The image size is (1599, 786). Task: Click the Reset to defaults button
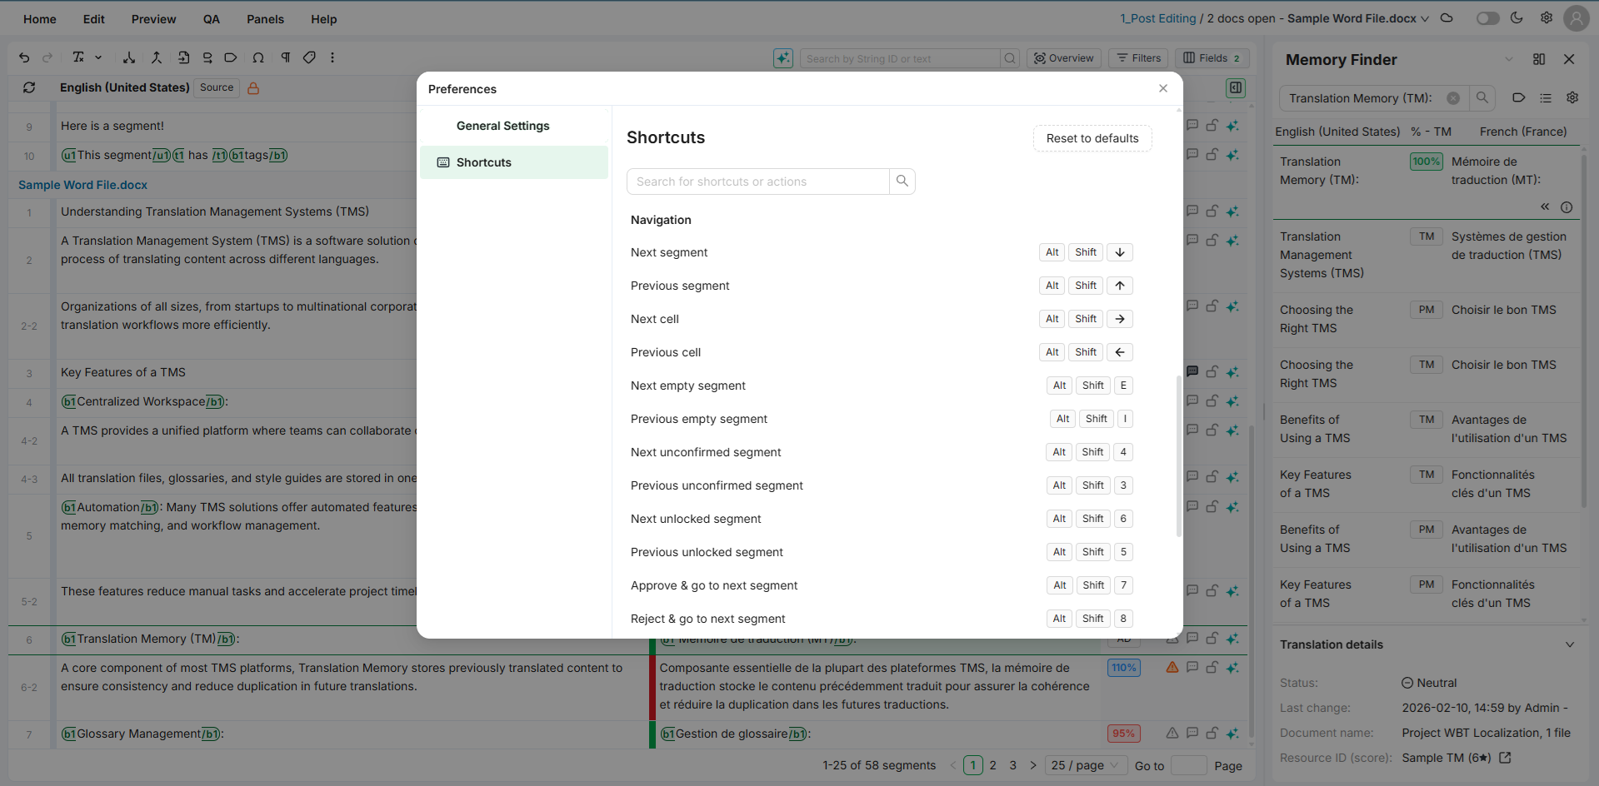point(1092,138)
